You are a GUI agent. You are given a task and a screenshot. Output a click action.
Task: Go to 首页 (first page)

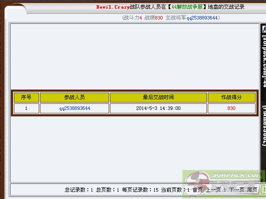click(x=197, y=189)
